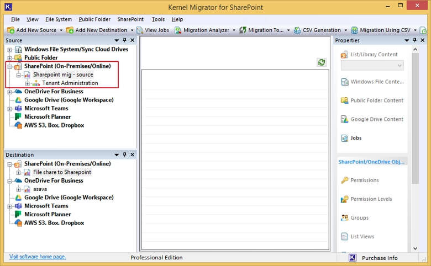Click the Sharepoint mig - source site icon
431x266 pixels.
[27, 75]
